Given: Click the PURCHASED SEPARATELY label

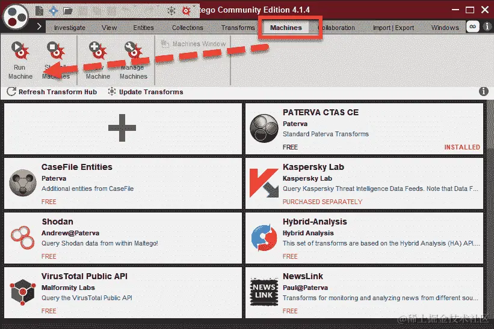Looking at the screenshot, I should (x=323, y=202).
